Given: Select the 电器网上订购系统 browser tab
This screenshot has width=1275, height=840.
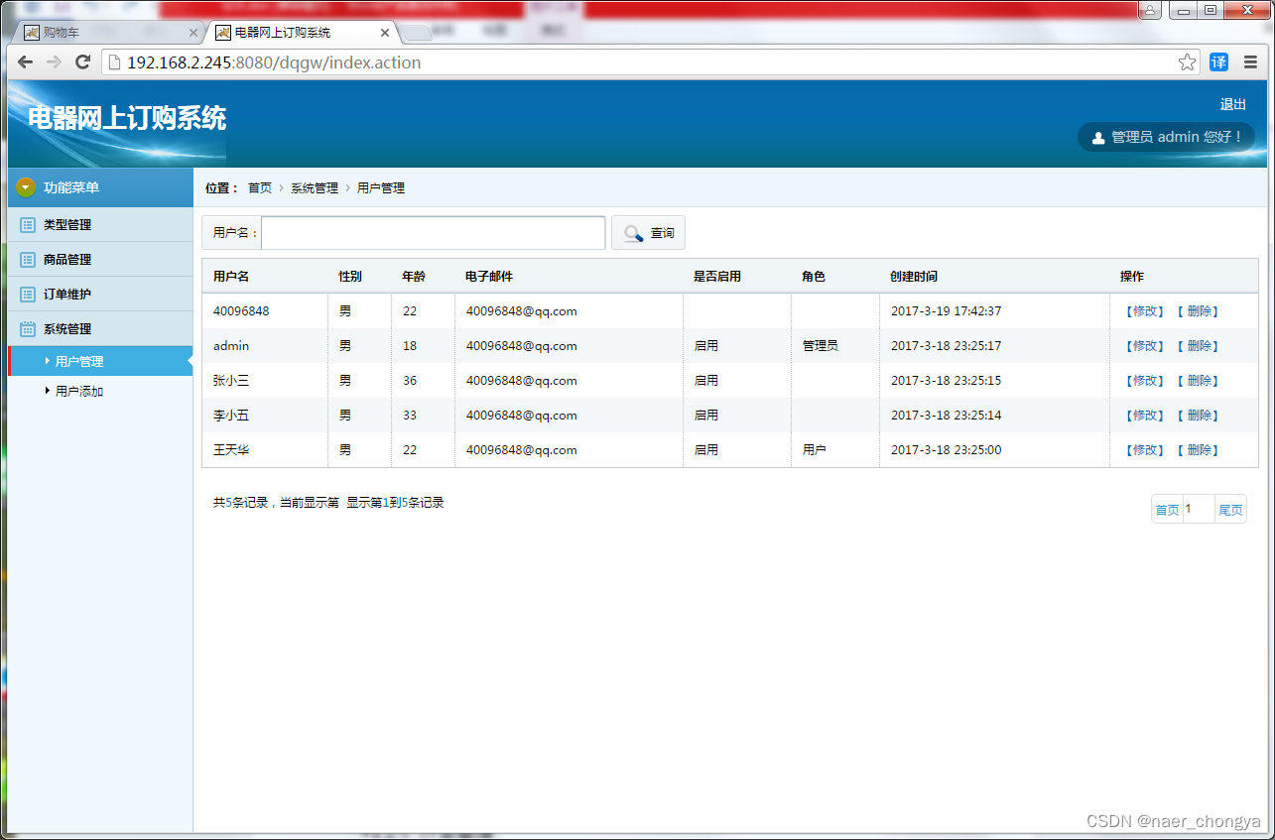Looking at the screenshot, I should (x=302, y=33).
